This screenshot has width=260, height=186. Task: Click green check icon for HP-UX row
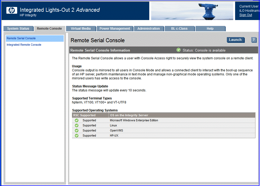pyautogui.click(x=77, y=135)
